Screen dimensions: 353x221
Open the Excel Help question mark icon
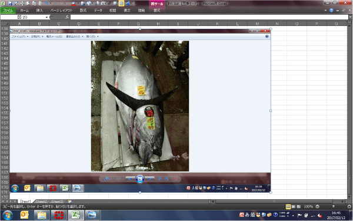point(331,11)
